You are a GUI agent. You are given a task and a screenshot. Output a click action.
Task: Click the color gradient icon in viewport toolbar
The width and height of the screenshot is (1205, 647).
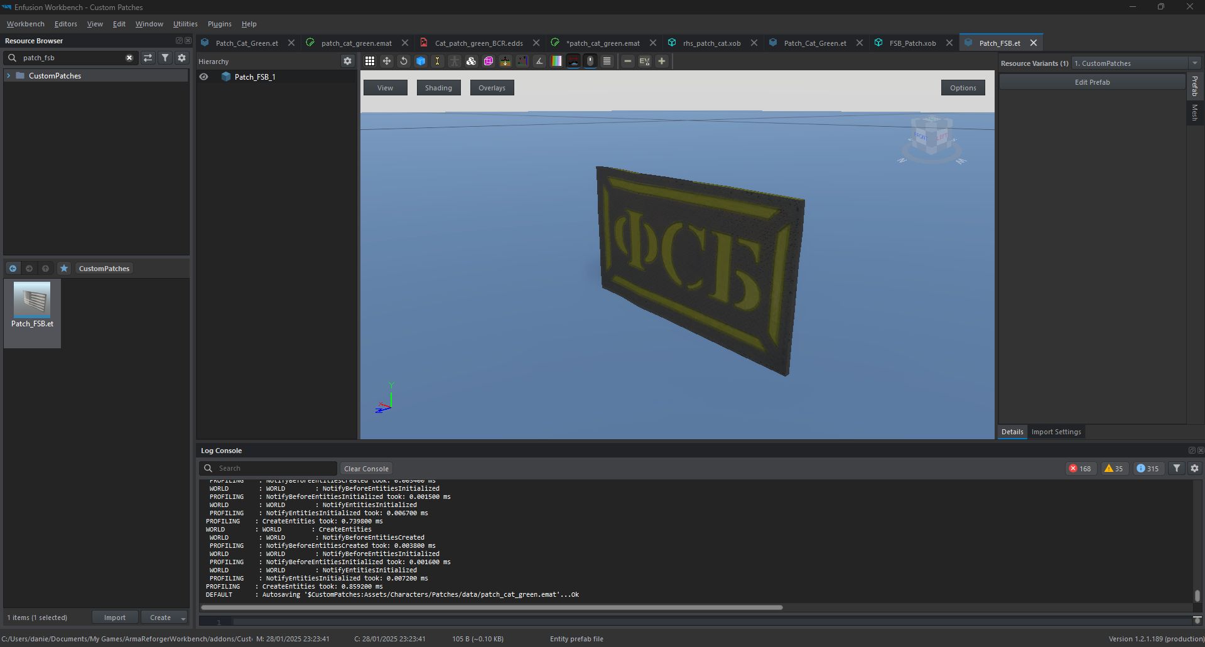click(x=556, y=61)
